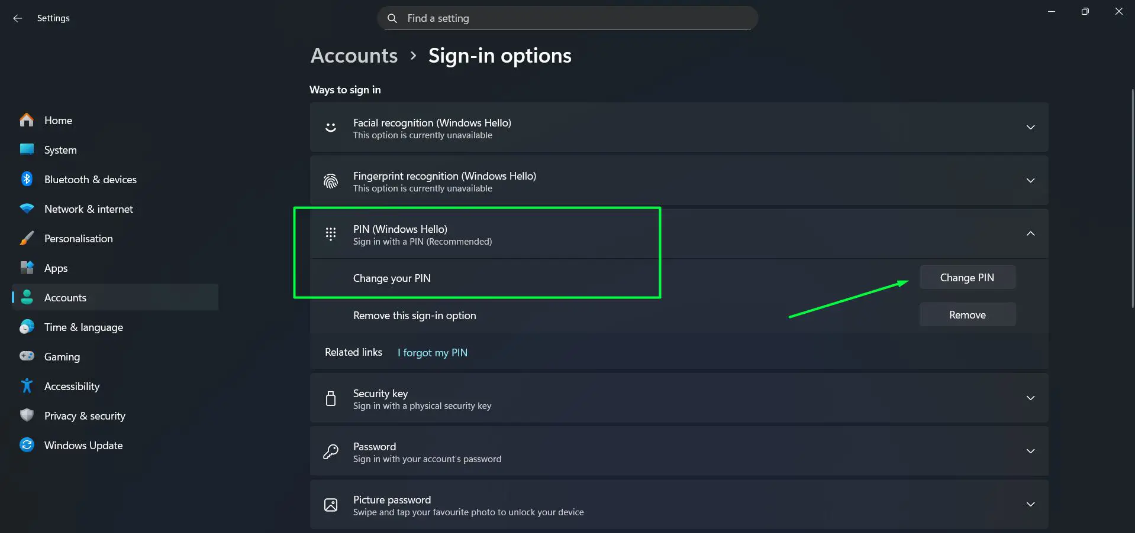
Task: Open Time & language settings
Action: pos(83,327)
